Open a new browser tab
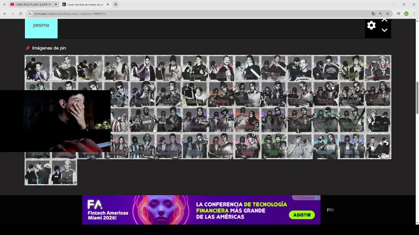The height and width of the screenshot is (235, 419). tap(116, 4)
